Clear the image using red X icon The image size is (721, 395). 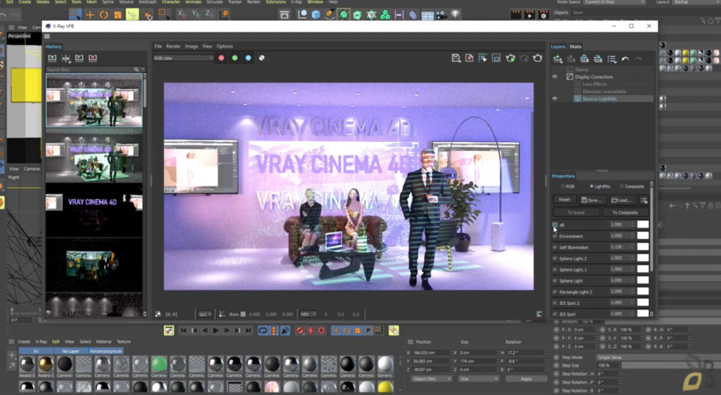pos(469,58)
